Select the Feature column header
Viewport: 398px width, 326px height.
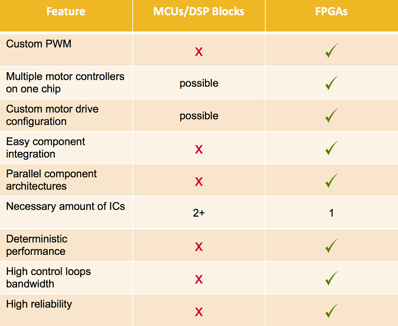(66, 11)
